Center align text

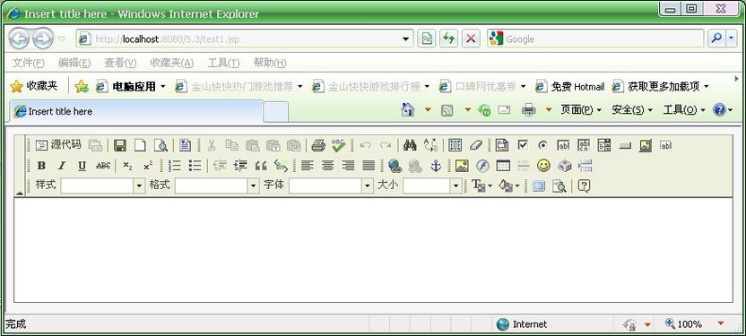328,166
